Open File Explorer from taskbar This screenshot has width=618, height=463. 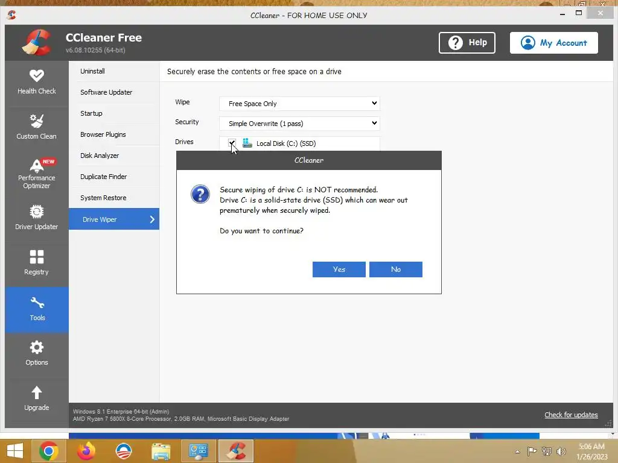(161, 451)
